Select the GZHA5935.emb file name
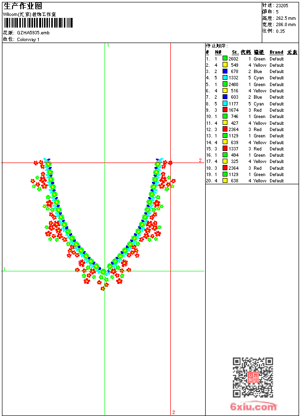The width and height of the screenshot is (300, 416). [33, 33]
